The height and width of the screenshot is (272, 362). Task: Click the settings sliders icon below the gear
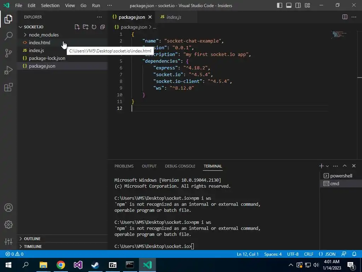pos(8,242)
